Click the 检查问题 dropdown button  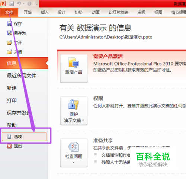(74, 153)
